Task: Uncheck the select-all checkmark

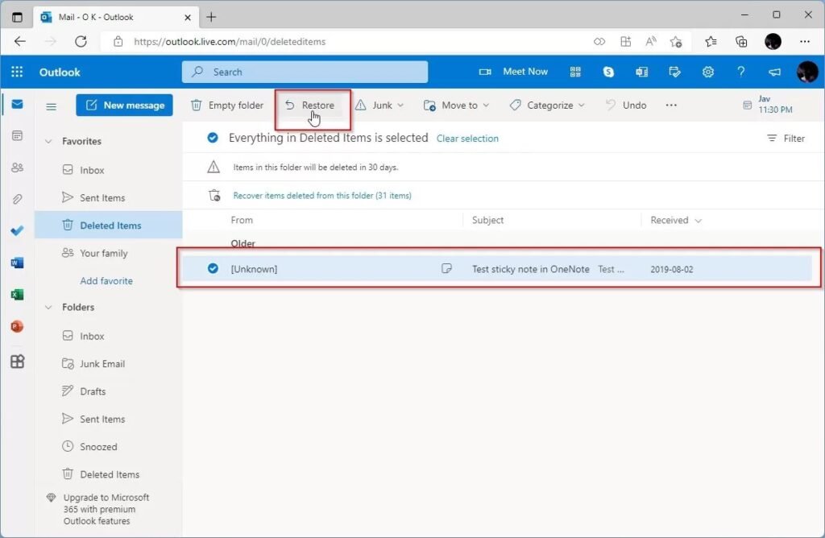Action: (x=213, y=138)
